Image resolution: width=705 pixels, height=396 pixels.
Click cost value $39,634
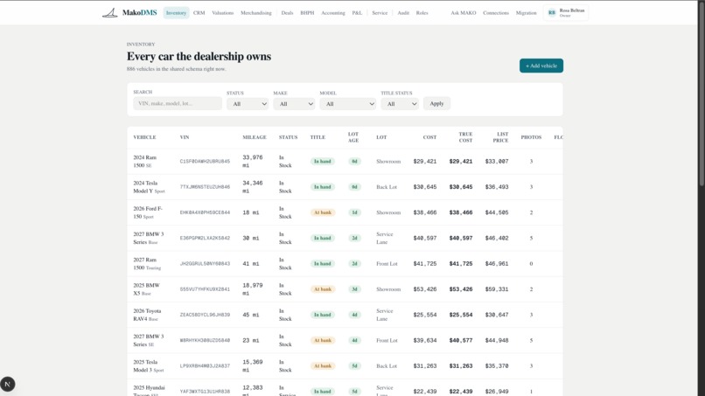click(x=425, y=341)
